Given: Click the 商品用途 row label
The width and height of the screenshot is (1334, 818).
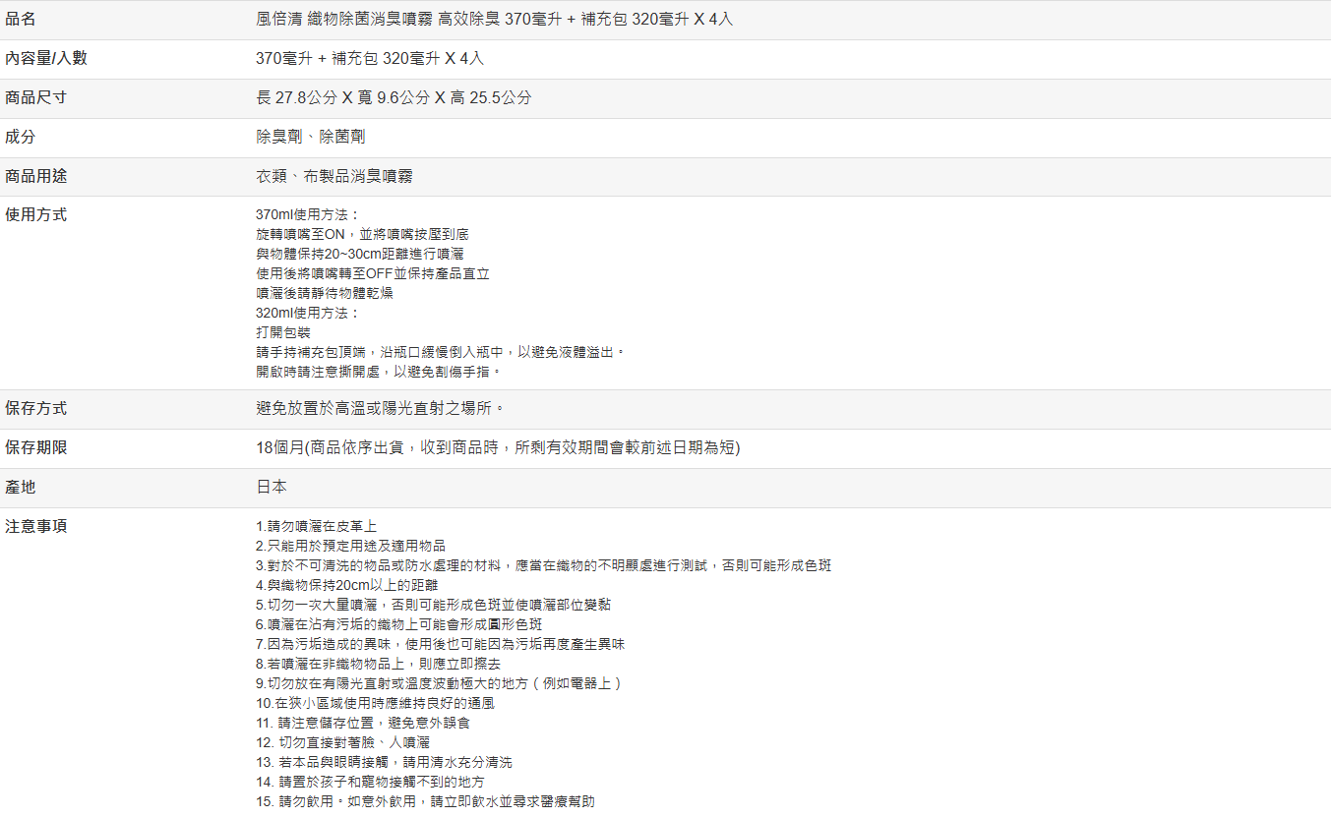Looking at the screenshot, I should pos(36,176).
